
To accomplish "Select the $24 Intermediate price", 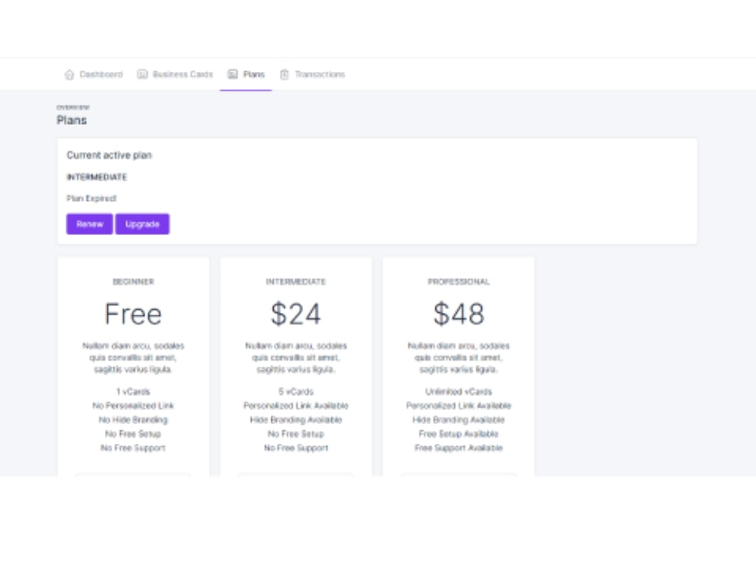I will coord(296,314).
